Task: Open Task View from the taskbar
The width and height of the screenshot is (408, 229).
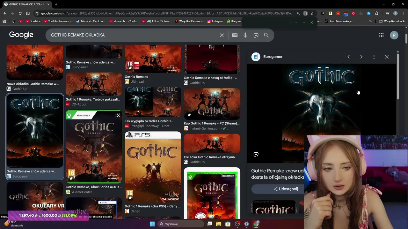Action: coord(209,224)
